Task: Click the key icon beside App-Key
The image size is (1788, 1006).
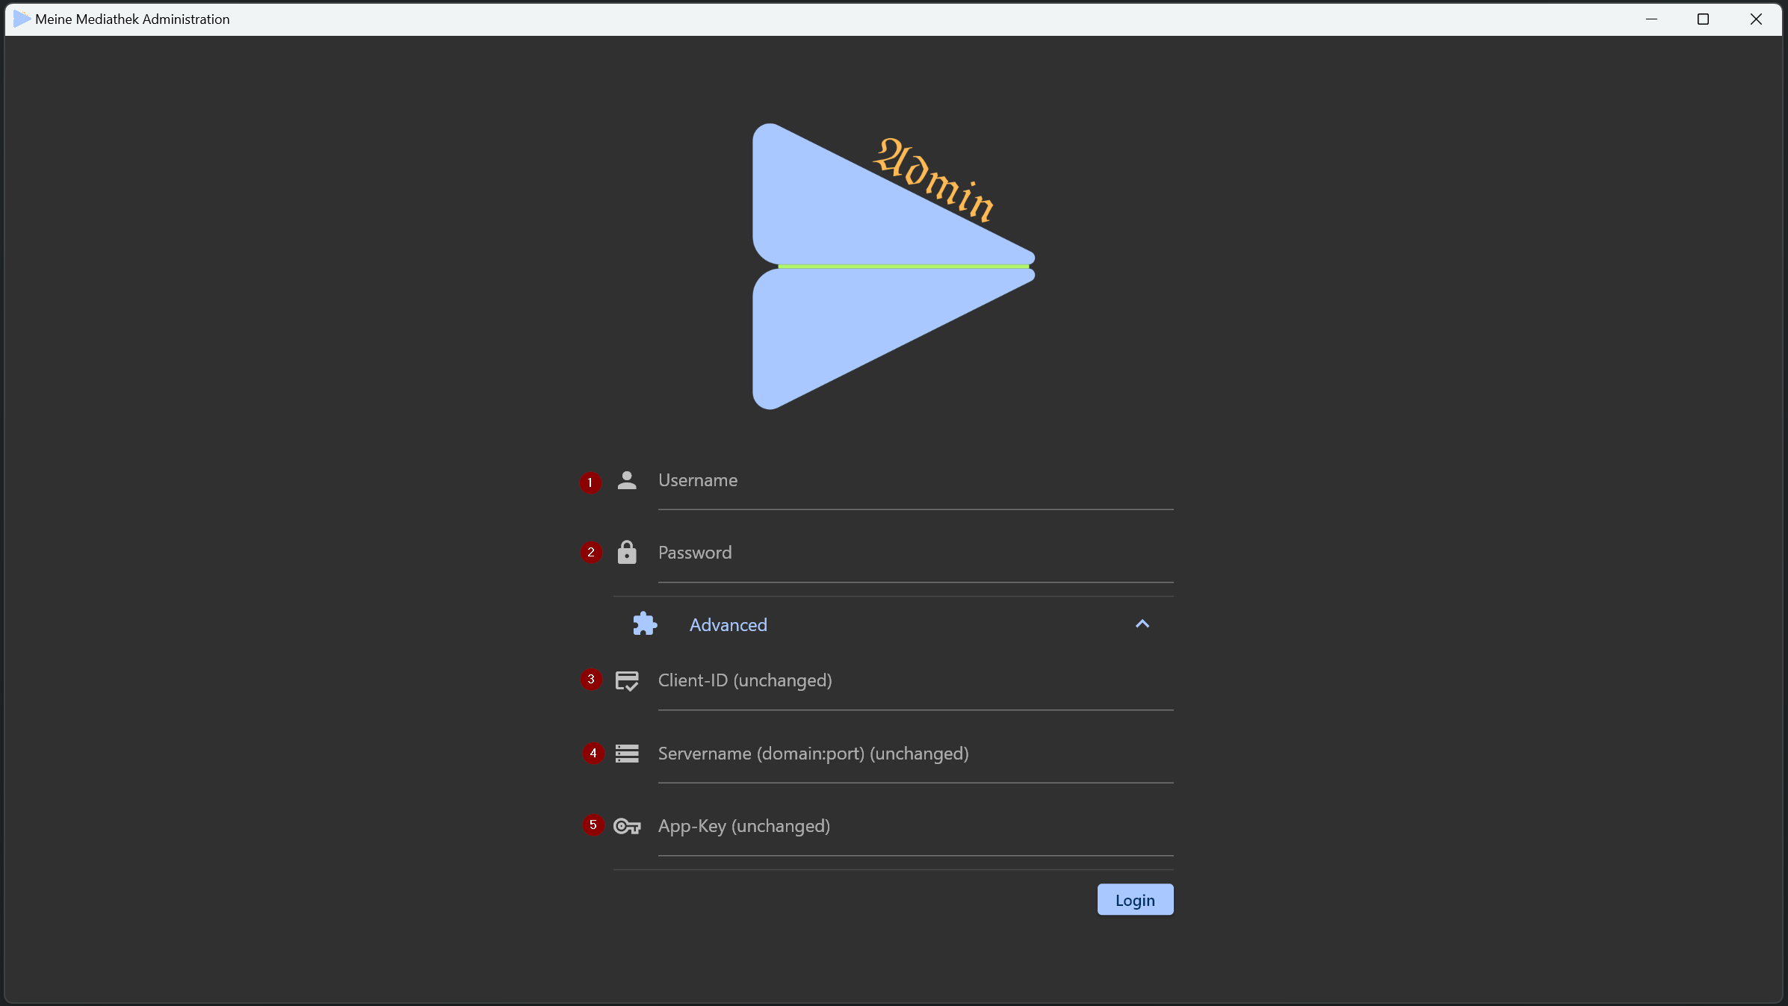Action: (x=627, y=826)
